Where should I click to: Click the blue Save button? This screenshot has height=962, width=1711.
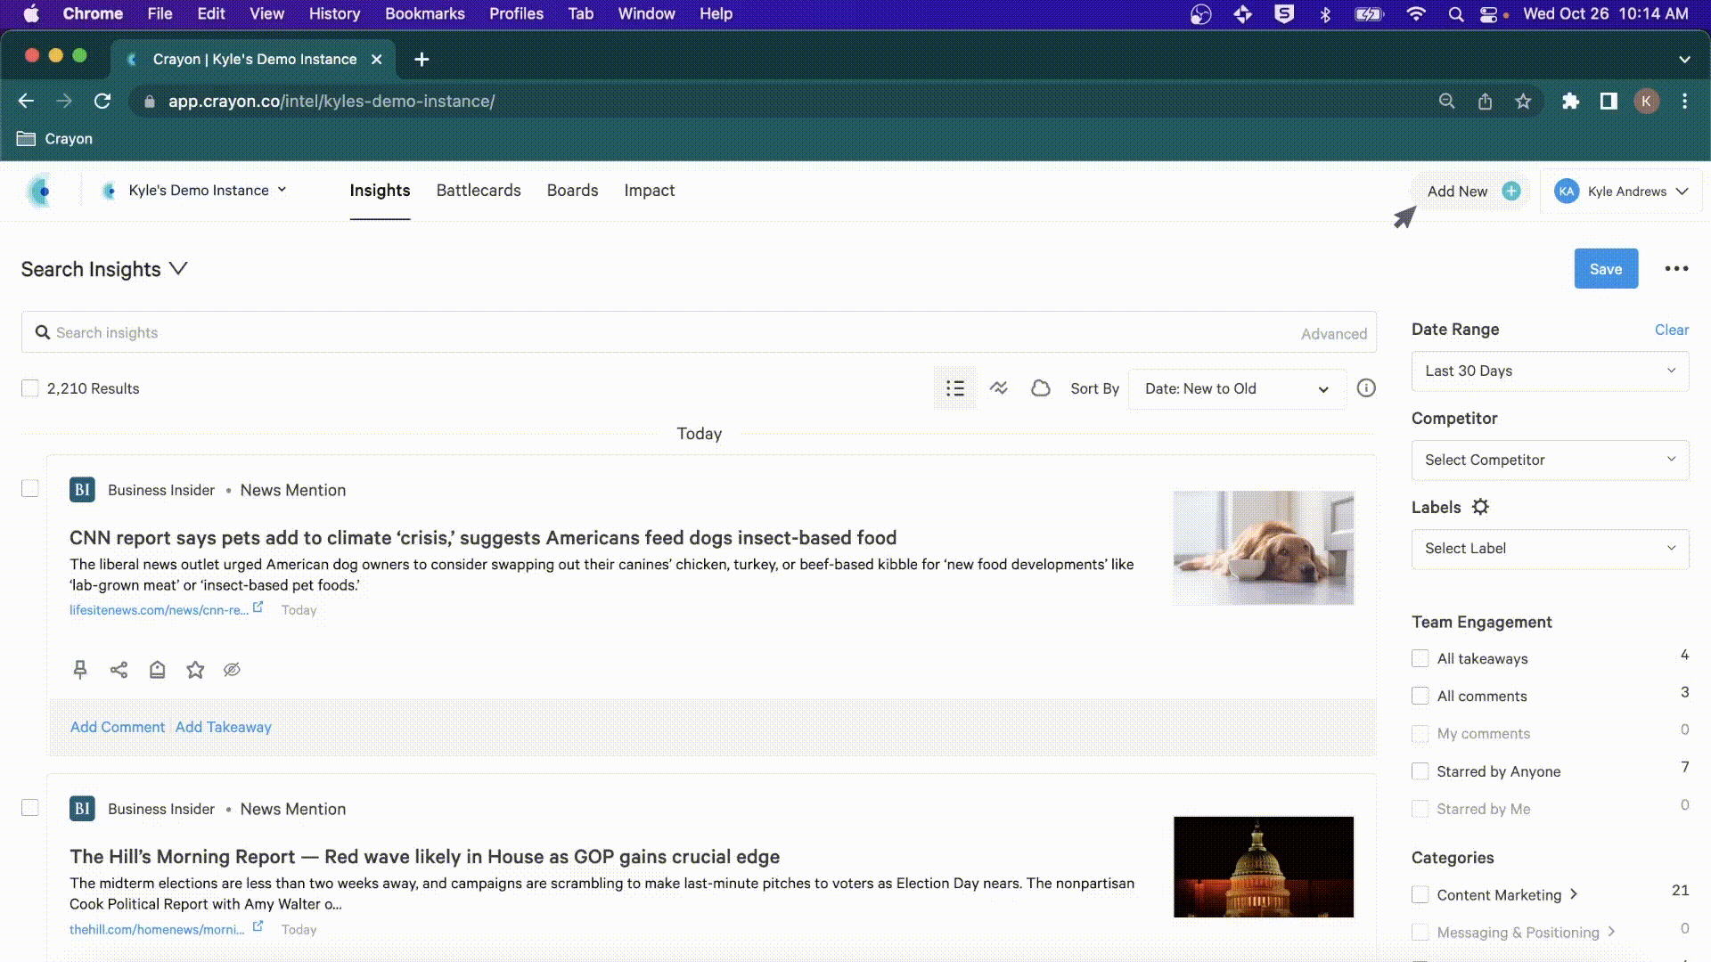pyautogui.click(x=1606, y=269)
